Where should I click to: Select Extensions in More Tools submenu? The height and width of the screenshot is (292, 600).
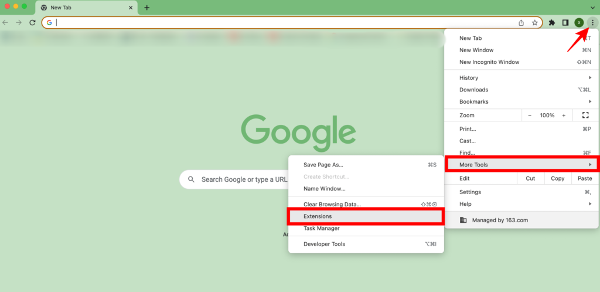[366, 216]
